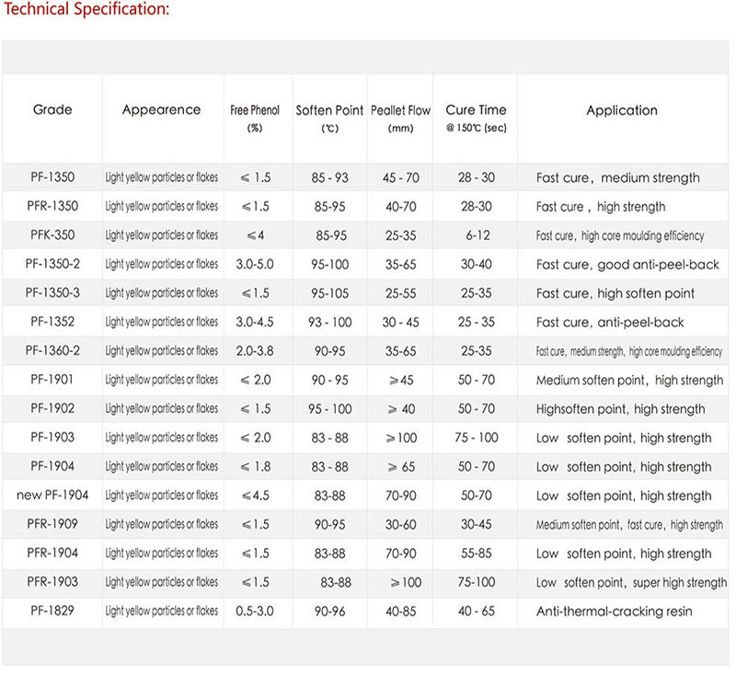Select the PFR-1909 grade cell

(x=52, y=525)
